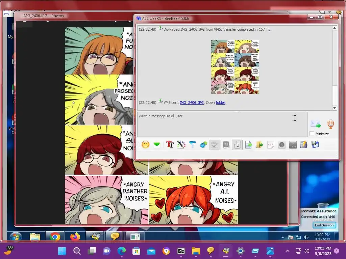The width and height of the screenshot is (346, 259).
Task: Click the floppy with pencil icon
Action: tap(304, 145)
